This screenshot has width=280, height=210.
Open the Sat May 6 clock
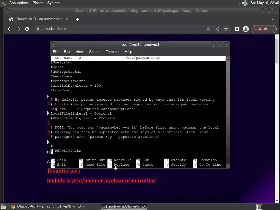tap(264, 3)
